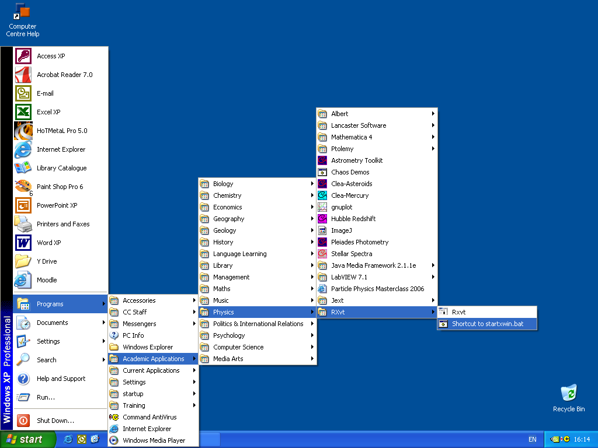This screenshot has width=598, height=448.
Task: Click the Internet Explorer quick launch taskbar icon
Action: click(x=68, y=439)
